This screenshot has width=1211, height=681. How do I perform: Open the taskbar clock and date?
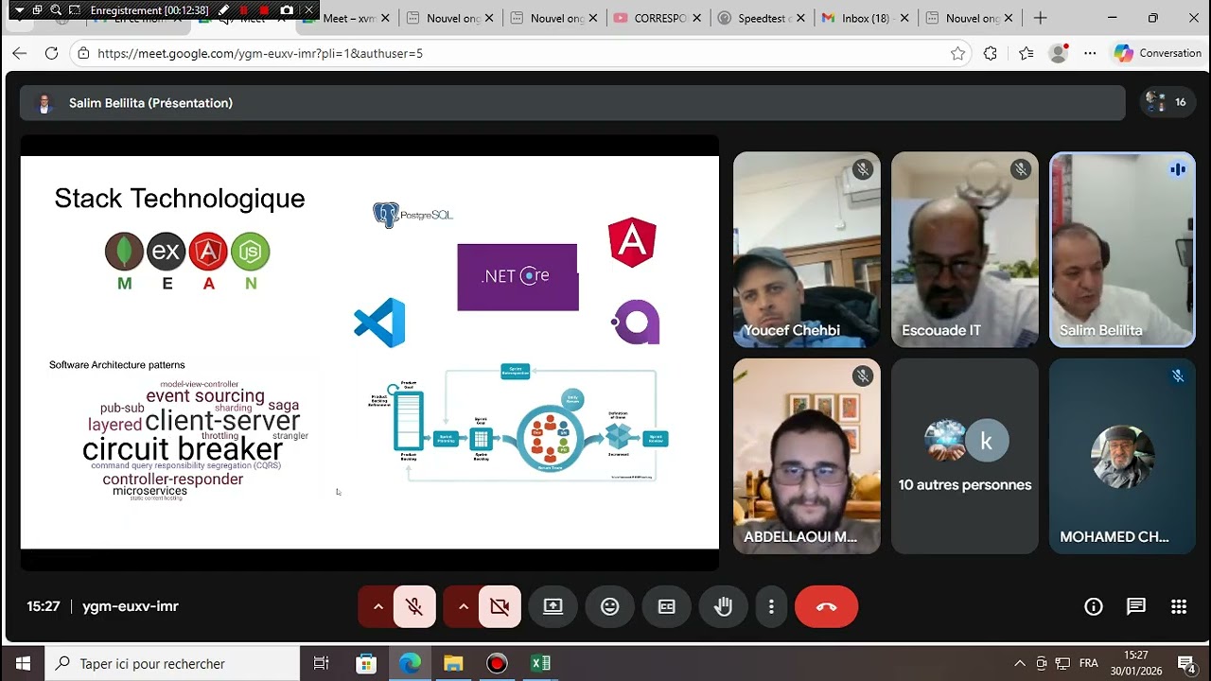(x=1136, y=663)
